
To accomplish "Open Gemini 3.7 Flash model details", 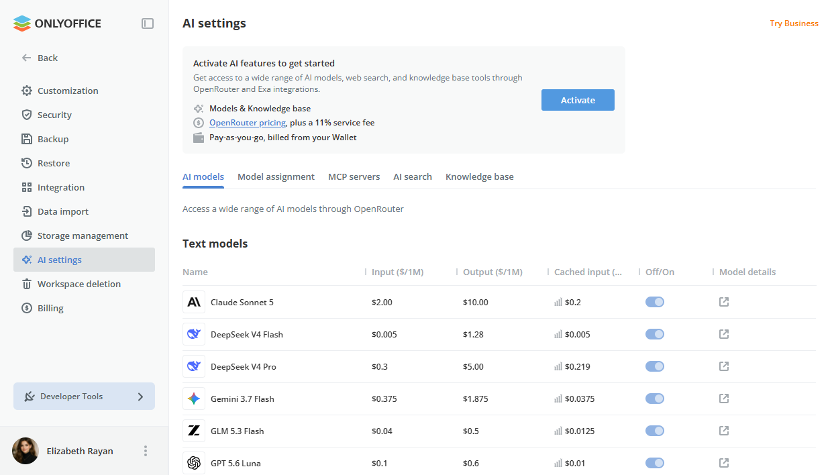I will point(724,399).
